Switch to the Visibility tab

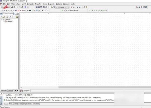(x=10, y=90)
